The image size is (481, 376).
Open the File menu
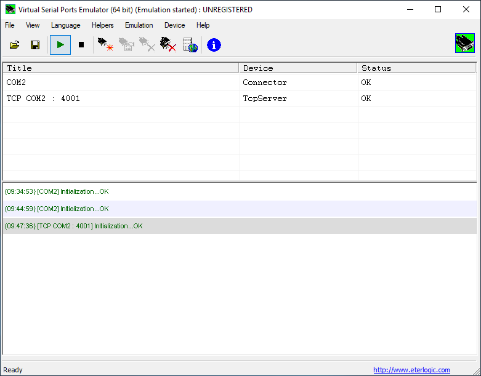point(9,25)
